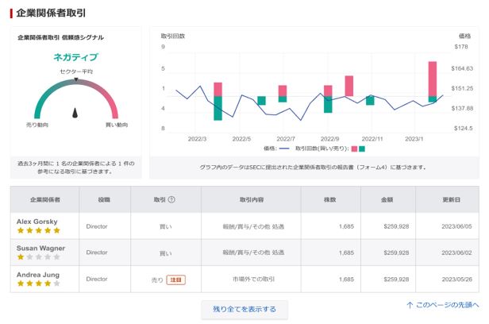Screen dimensions: 489x324
Task: Click the up arrow beside このページの先頭へ
Action: [x=410, y=305]
